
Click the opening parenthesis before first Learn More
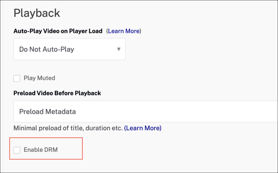coord(107,31)
